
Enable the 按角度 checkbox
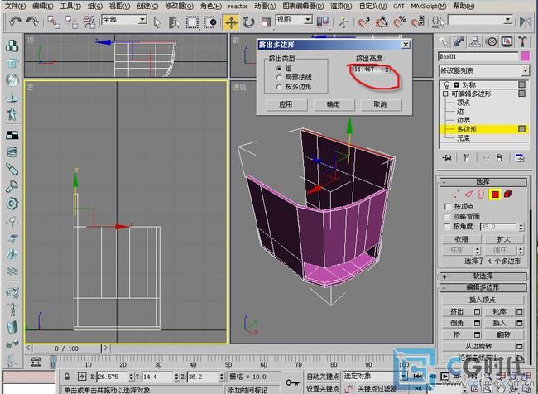(447, 227)
